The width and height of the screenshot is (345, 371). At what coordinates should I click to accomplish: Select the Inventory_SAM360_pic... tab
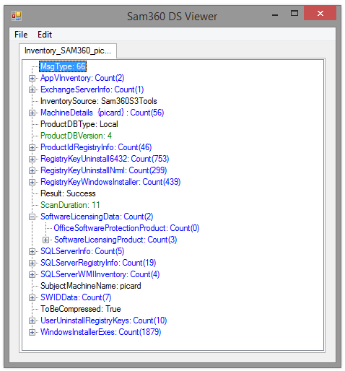[68, 51]
